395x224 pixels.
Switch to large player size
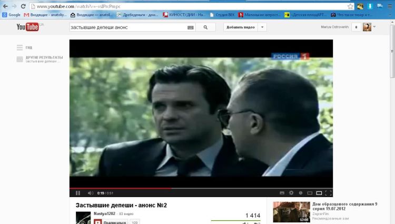click(319, 193)
